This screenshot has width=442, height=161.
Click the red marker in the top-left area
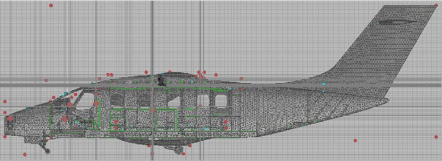tap(51, 5)
